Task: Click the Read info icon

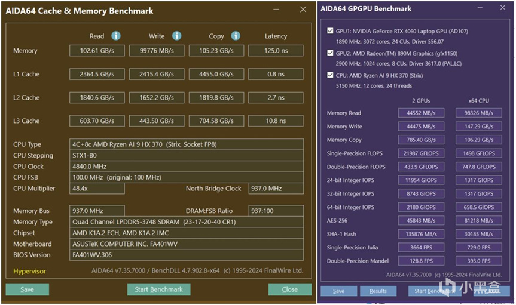Action: click(116, 36)
